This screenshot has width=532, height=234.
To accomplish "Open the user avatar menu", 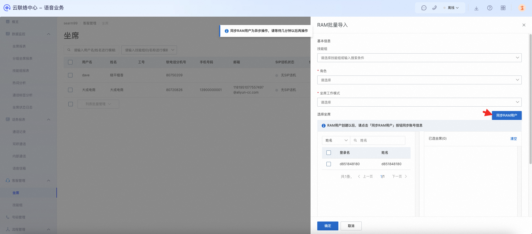I will [522, 8].
